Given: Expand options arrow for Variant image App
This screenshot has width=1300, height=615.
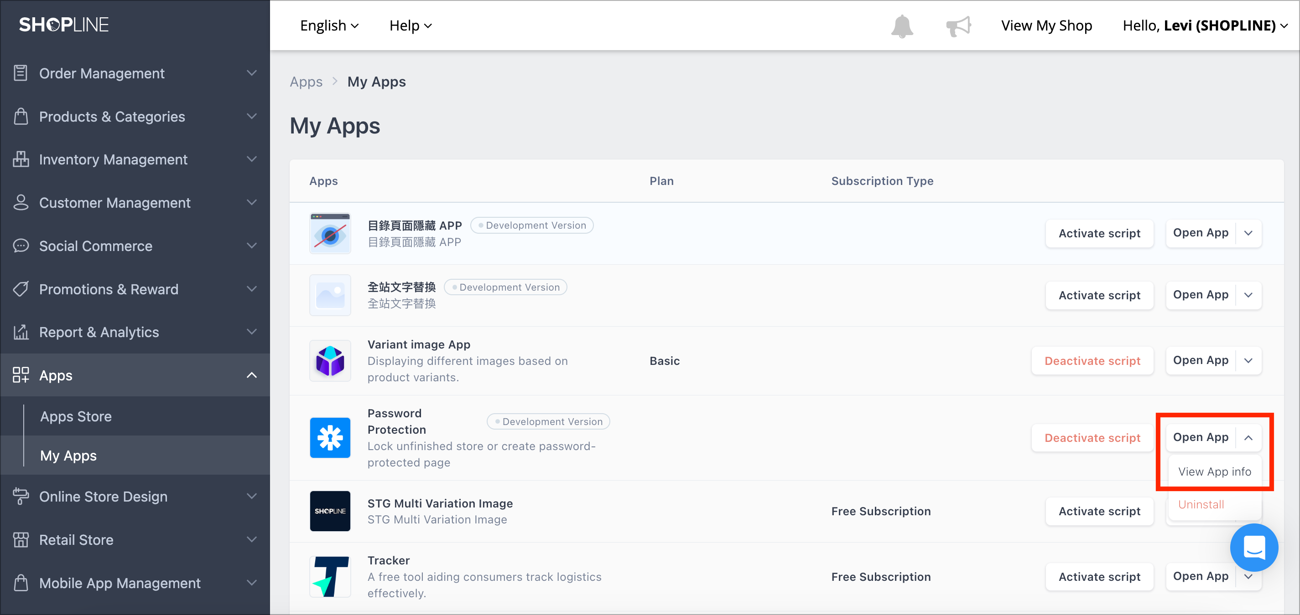Looking at the screenshot, I should tap(1248, 360).
